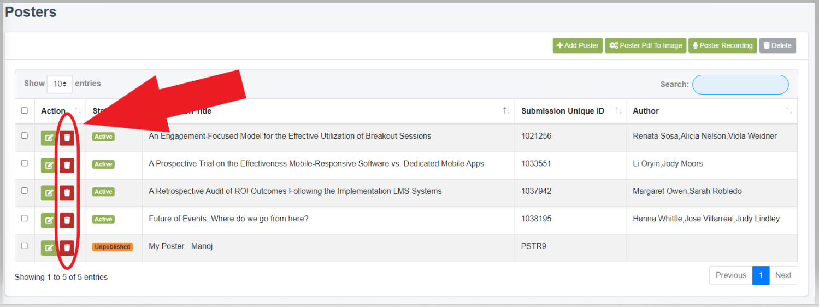
Task: Edit the ROI Outcomes LMS Systems poster
Action: click(48, 193)
